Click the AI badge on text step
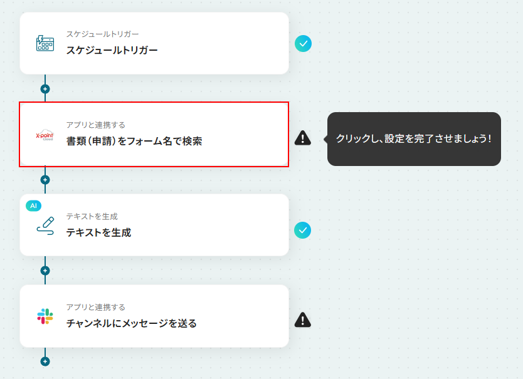This screenshot has height=379, width=523. point(34,205)
